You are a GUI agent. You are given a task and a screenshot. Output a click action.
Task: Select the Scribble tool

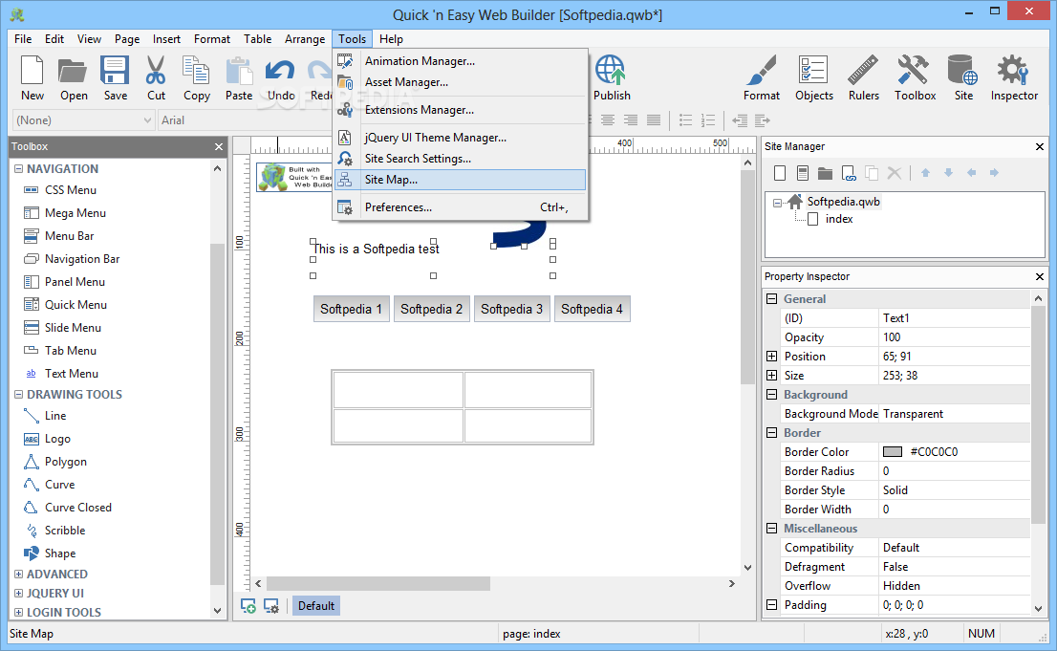[65, 531]
